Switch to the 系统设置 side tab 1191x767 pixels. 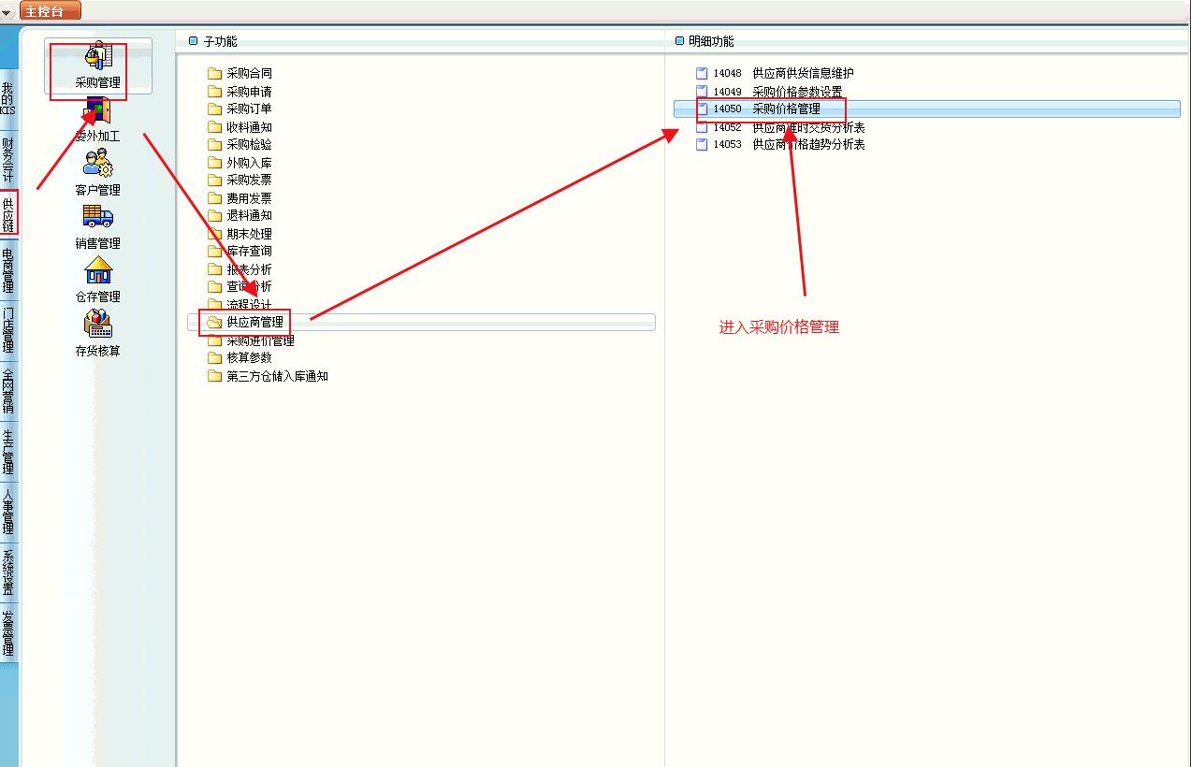(8, 571)
